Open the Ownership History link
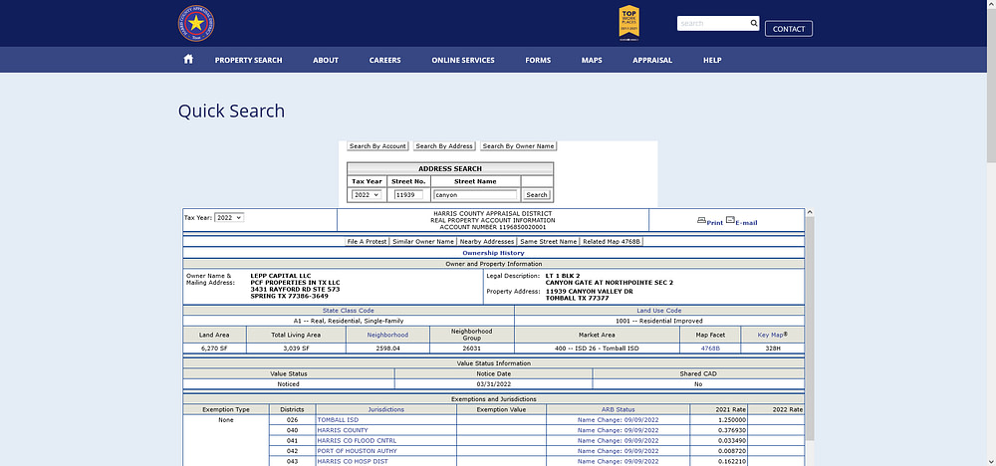This screenshot has height=466, width=996. point(494,253)
